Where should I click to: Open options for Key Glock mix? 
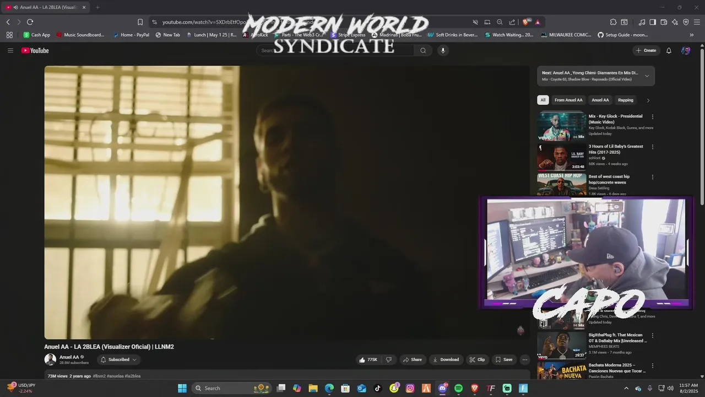(x=653, y=117)
